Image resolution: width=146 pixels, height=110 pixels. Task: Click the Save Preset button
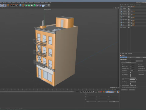(x=132, y=90)
